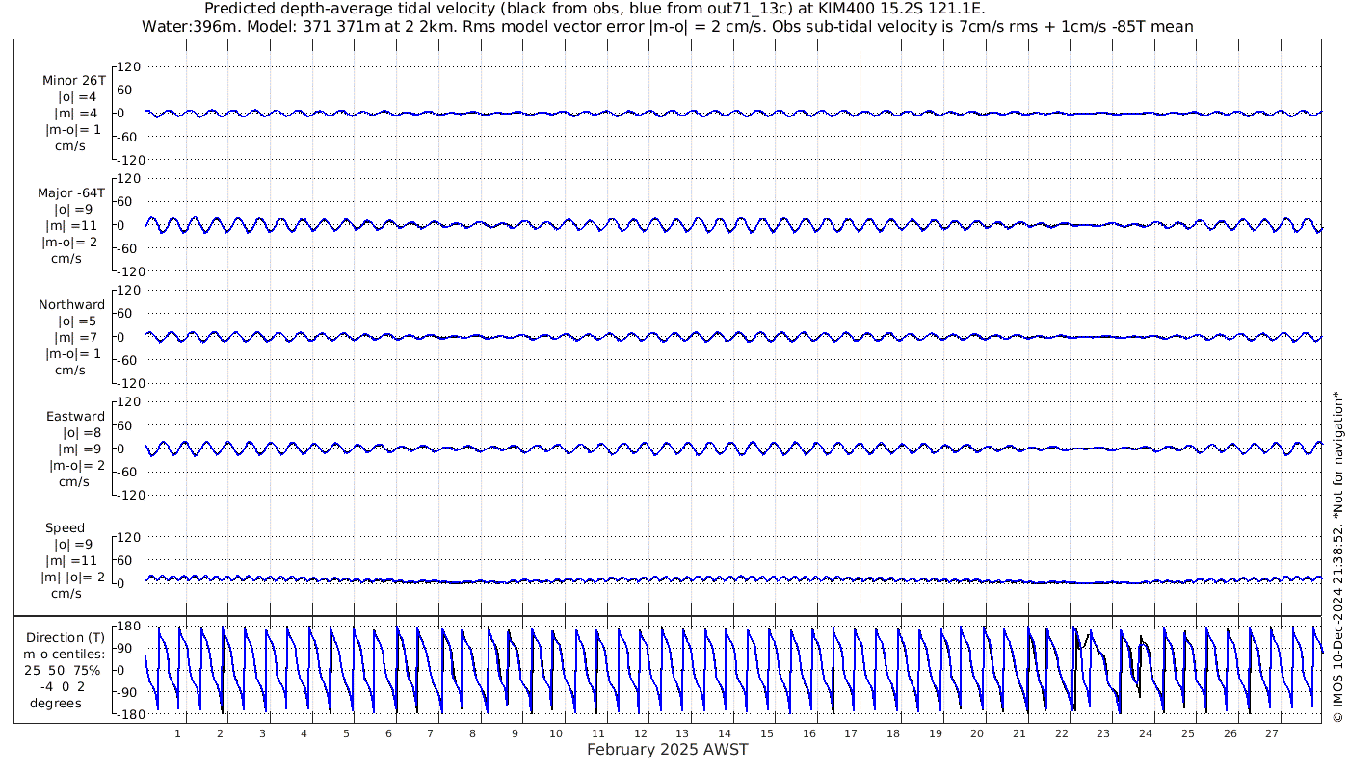
Task: Click '|o| =9' in the Major panel
Action: pyautogui.click(x=73, y=209)
